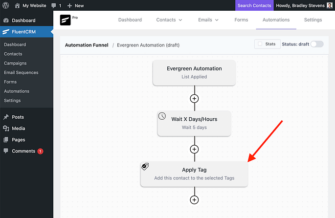
Task: Open the Settings tab in top nav
Action: (x=313, y=20)
